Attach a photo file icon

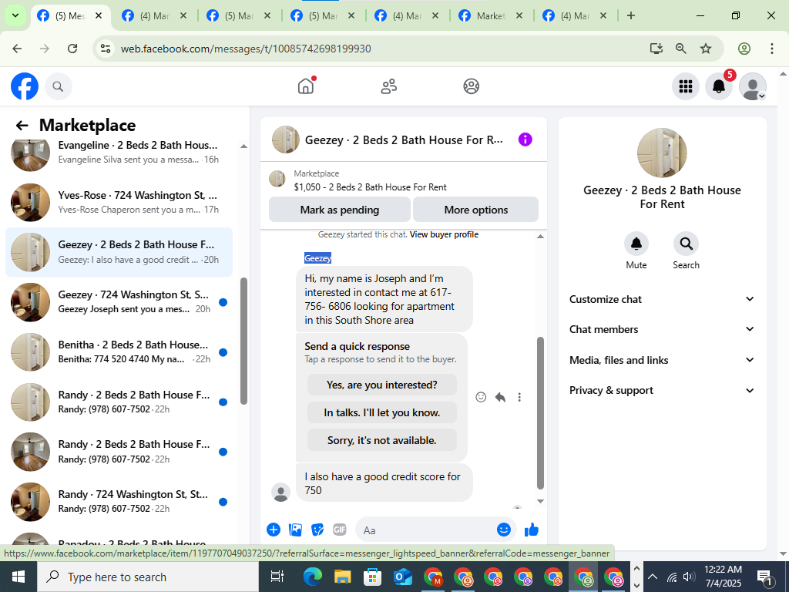[295, 530]
